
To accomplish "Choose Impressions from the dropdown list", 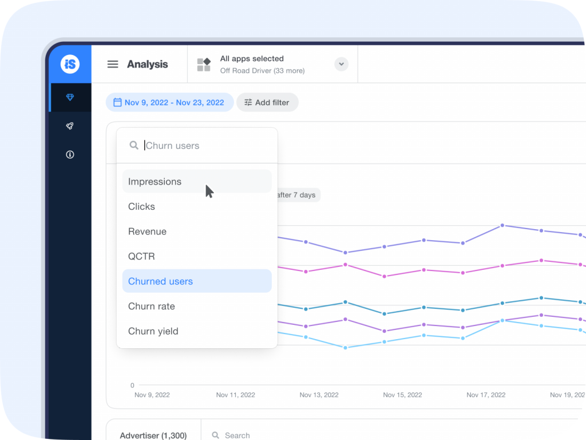I will [x=155, y=181].
